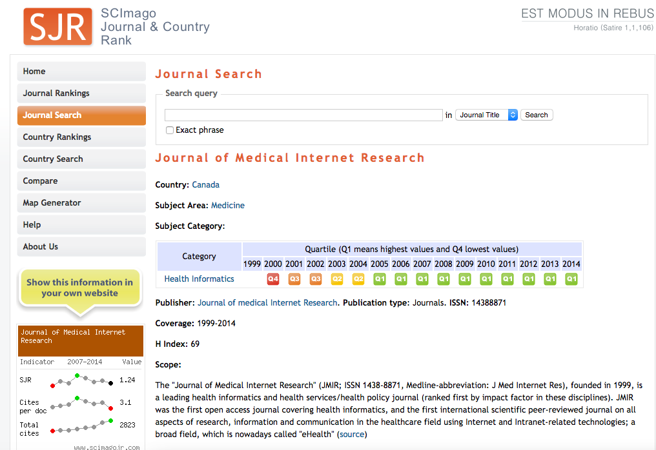Click the Medicine subject area link
Screen dimensions: 656x450
click(228, 206)
